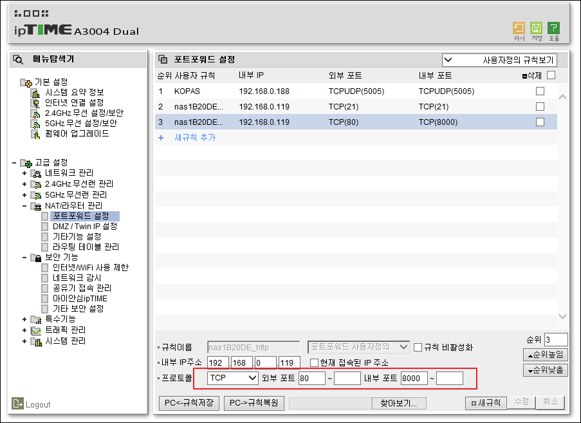The width and height of the screenshot is (581, 423).
Task: Open the 시스템 요약 정보 icon
Action: 35,93
